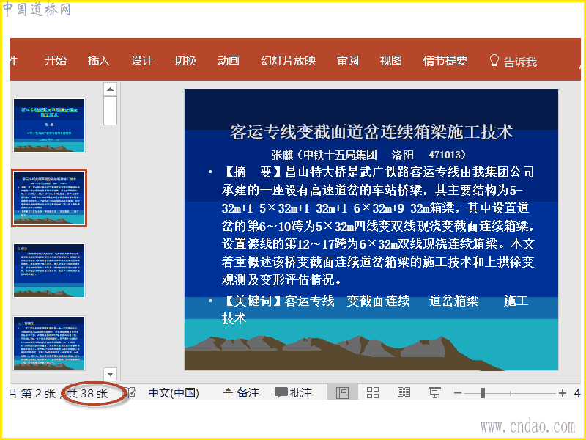Click the thumbnail pane scroll up arrow
The image size is (586, 440).
(111, 89)
